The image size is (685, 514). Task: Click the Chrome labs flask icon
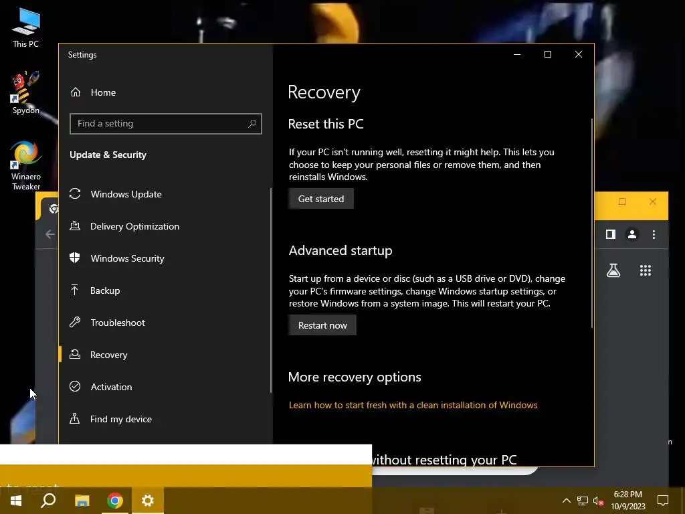click(x=613, y=270)
